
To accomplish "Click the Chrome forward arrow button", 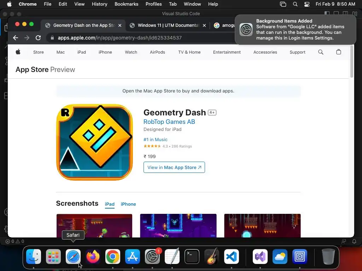I will tap(27, 38).
